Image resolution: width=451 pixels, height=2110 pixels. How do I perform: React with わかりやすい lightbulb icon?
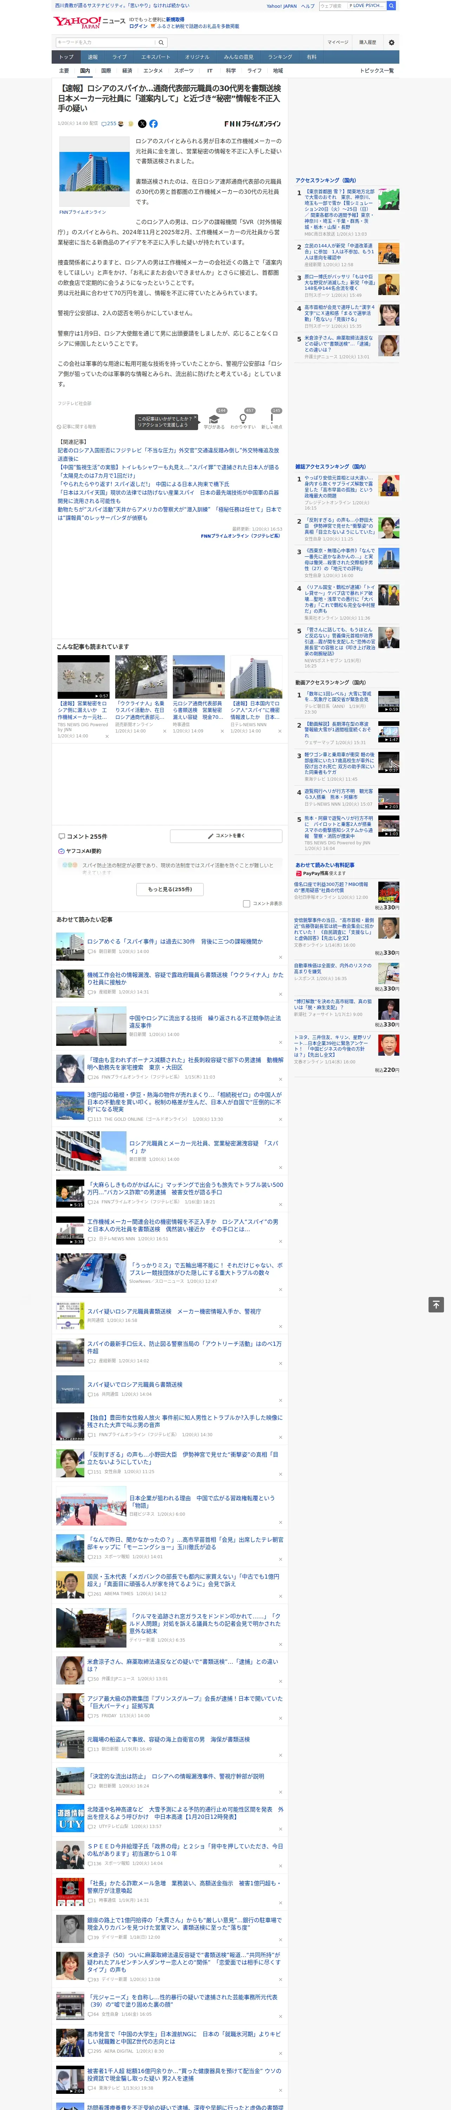pos(242,418)
